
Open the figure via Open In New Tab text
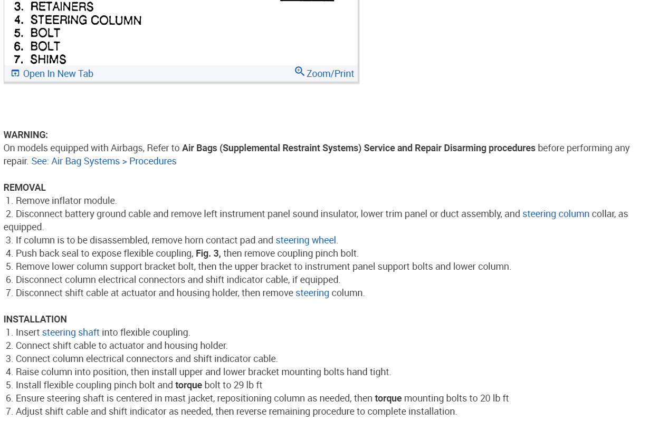point(58,74)
